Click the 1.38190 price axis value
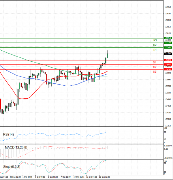 pos(168,33)
